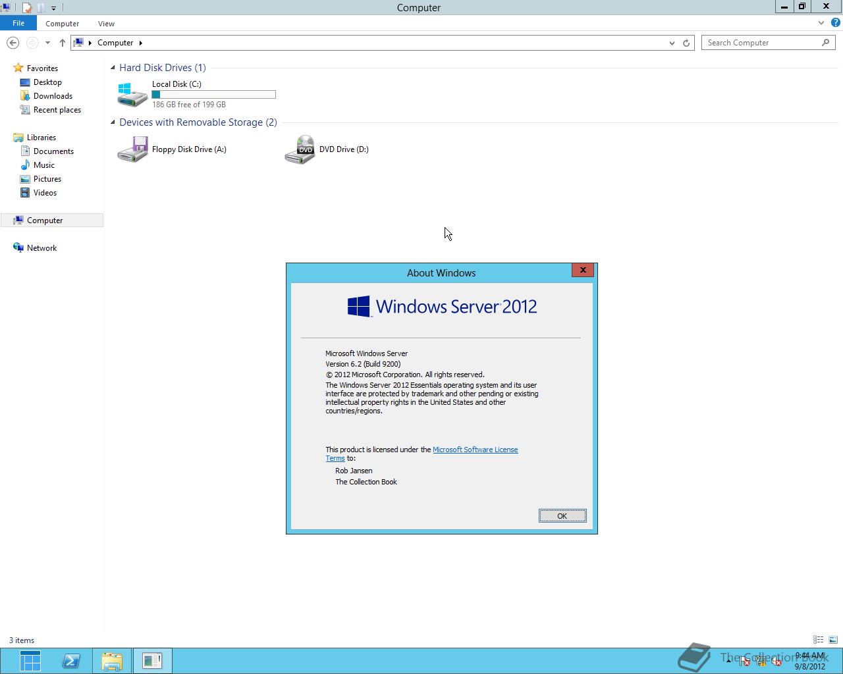Viewport: 843px width, 674px height.
Task: Open Desktop under Favorites
Action: coord(47,82)
